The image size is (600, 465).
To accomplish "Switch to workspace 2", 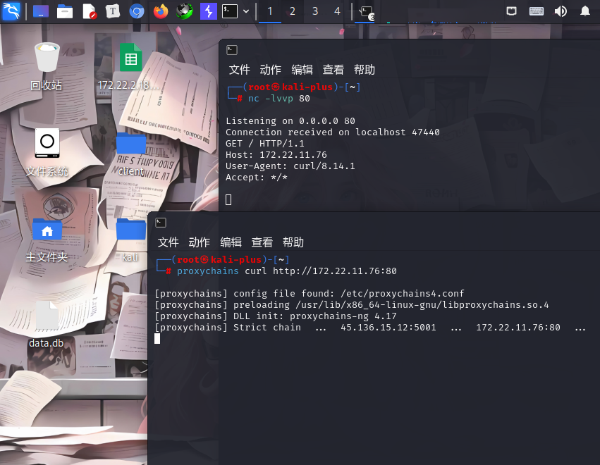I will point(293,11).
